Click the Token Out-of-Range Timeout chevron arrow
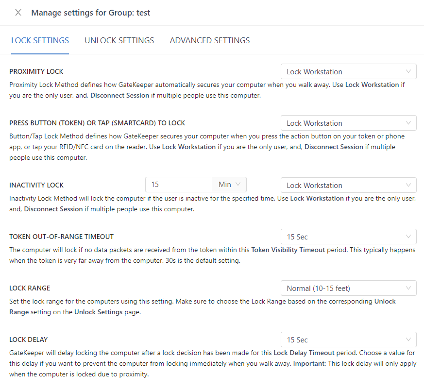The width and height of the screenshot is (424, 391). [408, 237]
